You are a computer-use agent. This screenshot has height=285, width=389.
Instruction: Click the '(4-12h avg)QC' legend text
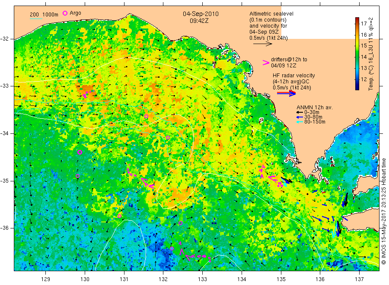coord(291,82)
